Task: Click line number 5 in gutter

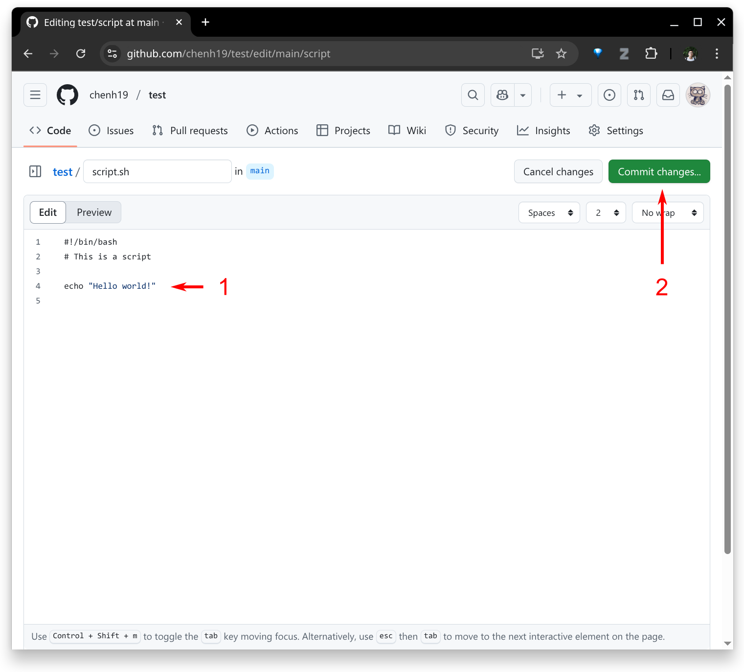Action: point(38,301)
